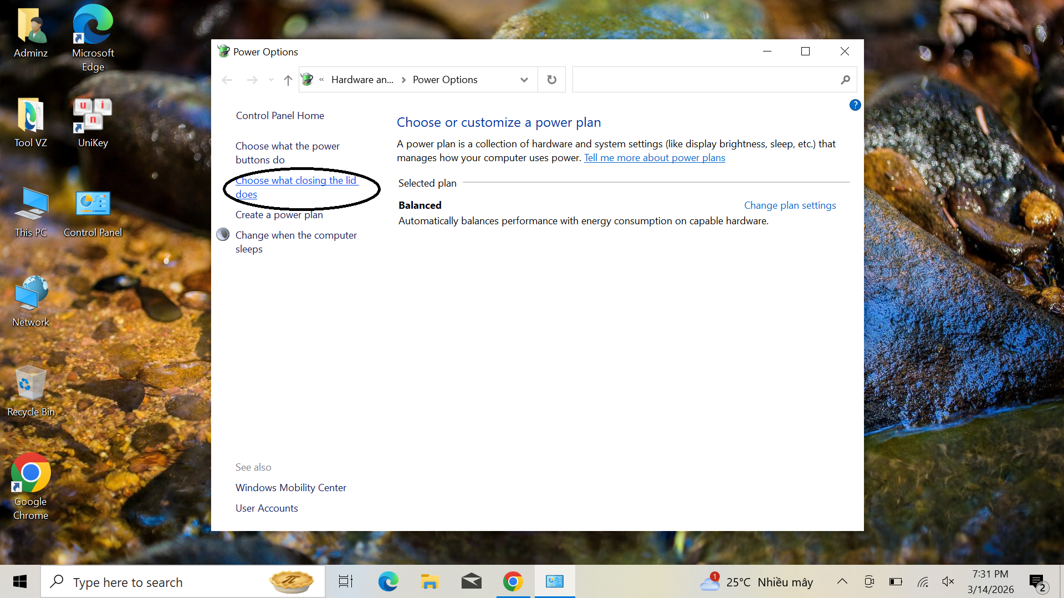Screen dimensions: 1064x598
Task: Click the search magnifier in Control Panel
Action: pyautogui.click(x=845, y=80)
